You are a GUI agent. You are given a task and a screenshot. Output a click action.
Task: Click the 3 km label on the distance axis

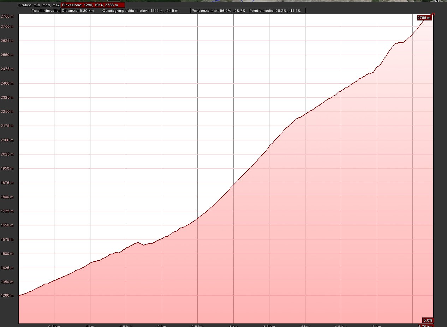click(233, 326)
